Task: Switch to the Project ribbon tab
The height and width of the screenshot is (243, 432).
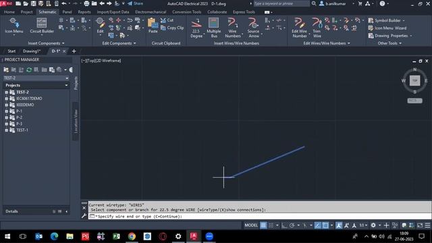Action: tap(26, 12)
